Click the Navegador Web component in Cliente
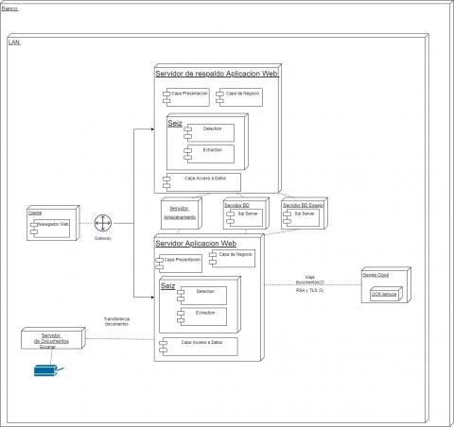 pos(50,229)
